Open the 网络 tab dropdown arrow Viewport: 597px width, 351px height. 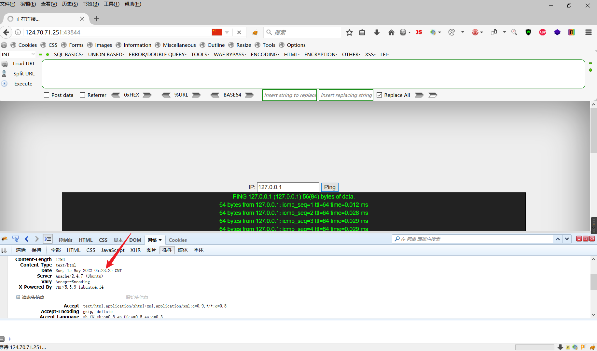[x=160, y=240]
